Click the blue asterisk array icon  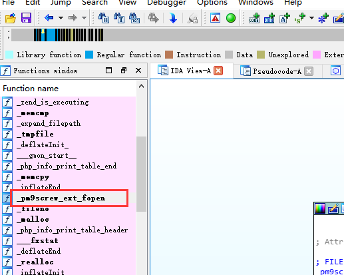tap(323, 18)
